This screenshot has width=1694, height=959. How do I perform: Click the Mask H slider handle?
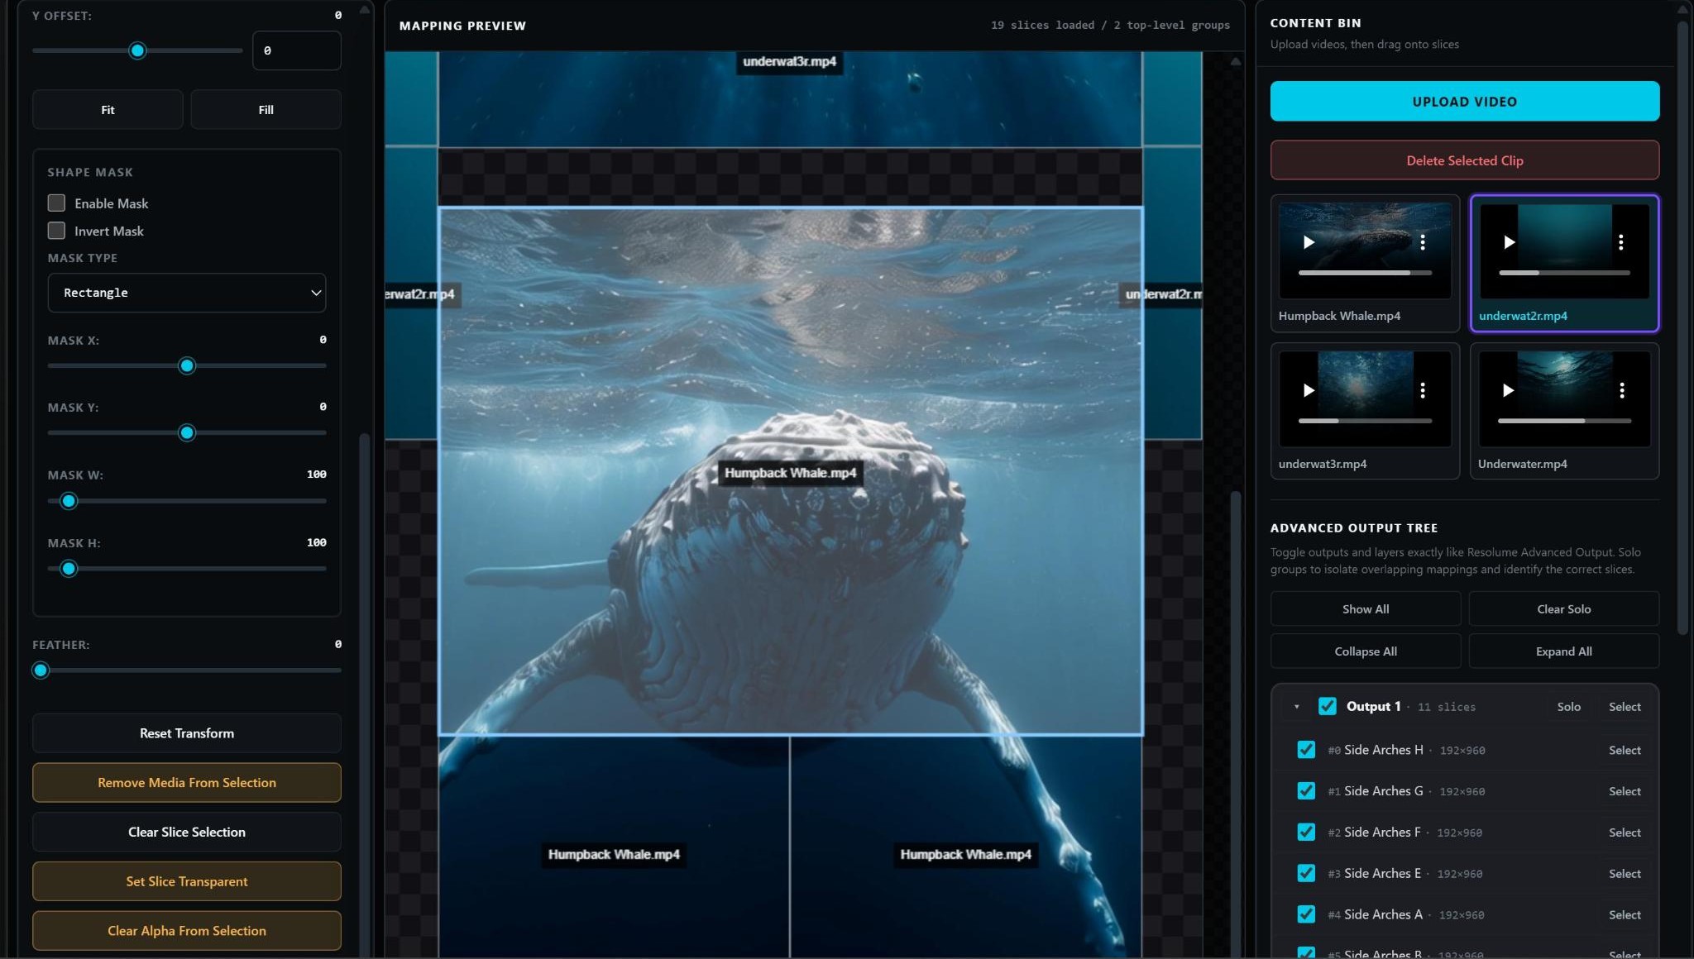click(69, 569)
